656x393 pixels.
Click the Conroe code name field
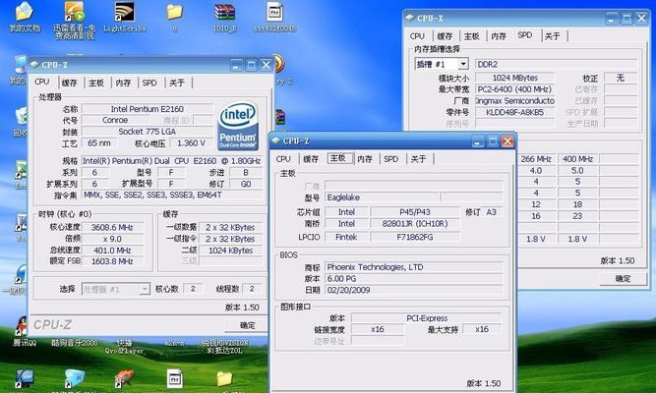pos(115,120)
